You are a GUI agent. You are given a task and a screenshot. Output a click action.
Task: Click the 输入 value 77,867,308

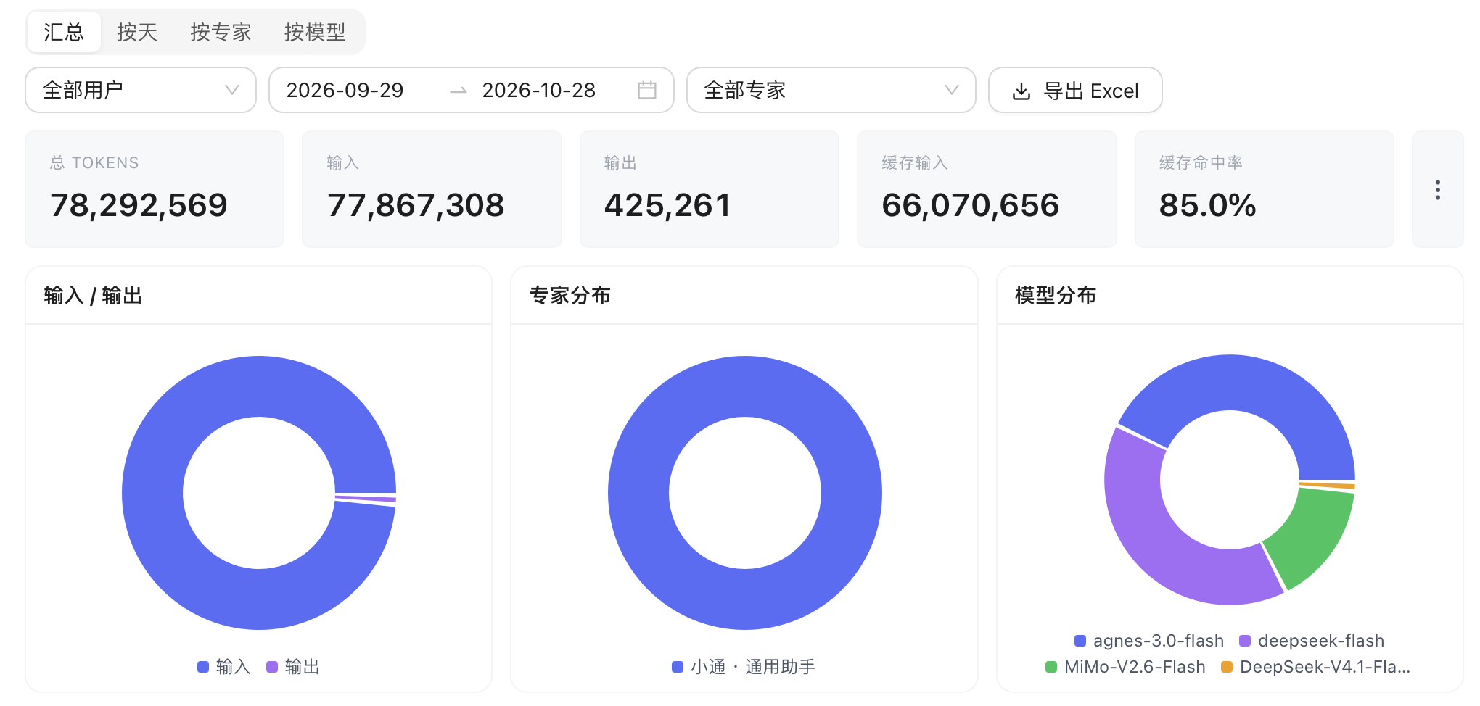coord(416,205)
